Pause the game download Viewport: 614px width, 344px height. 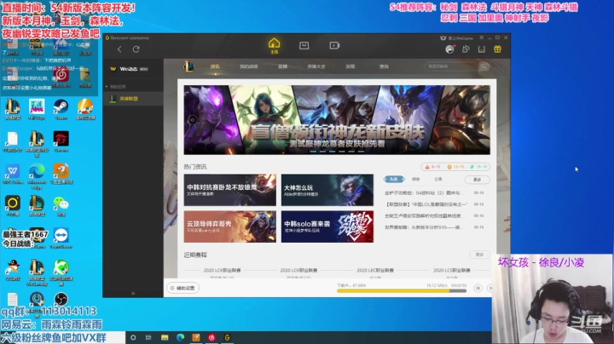(478, 288)
